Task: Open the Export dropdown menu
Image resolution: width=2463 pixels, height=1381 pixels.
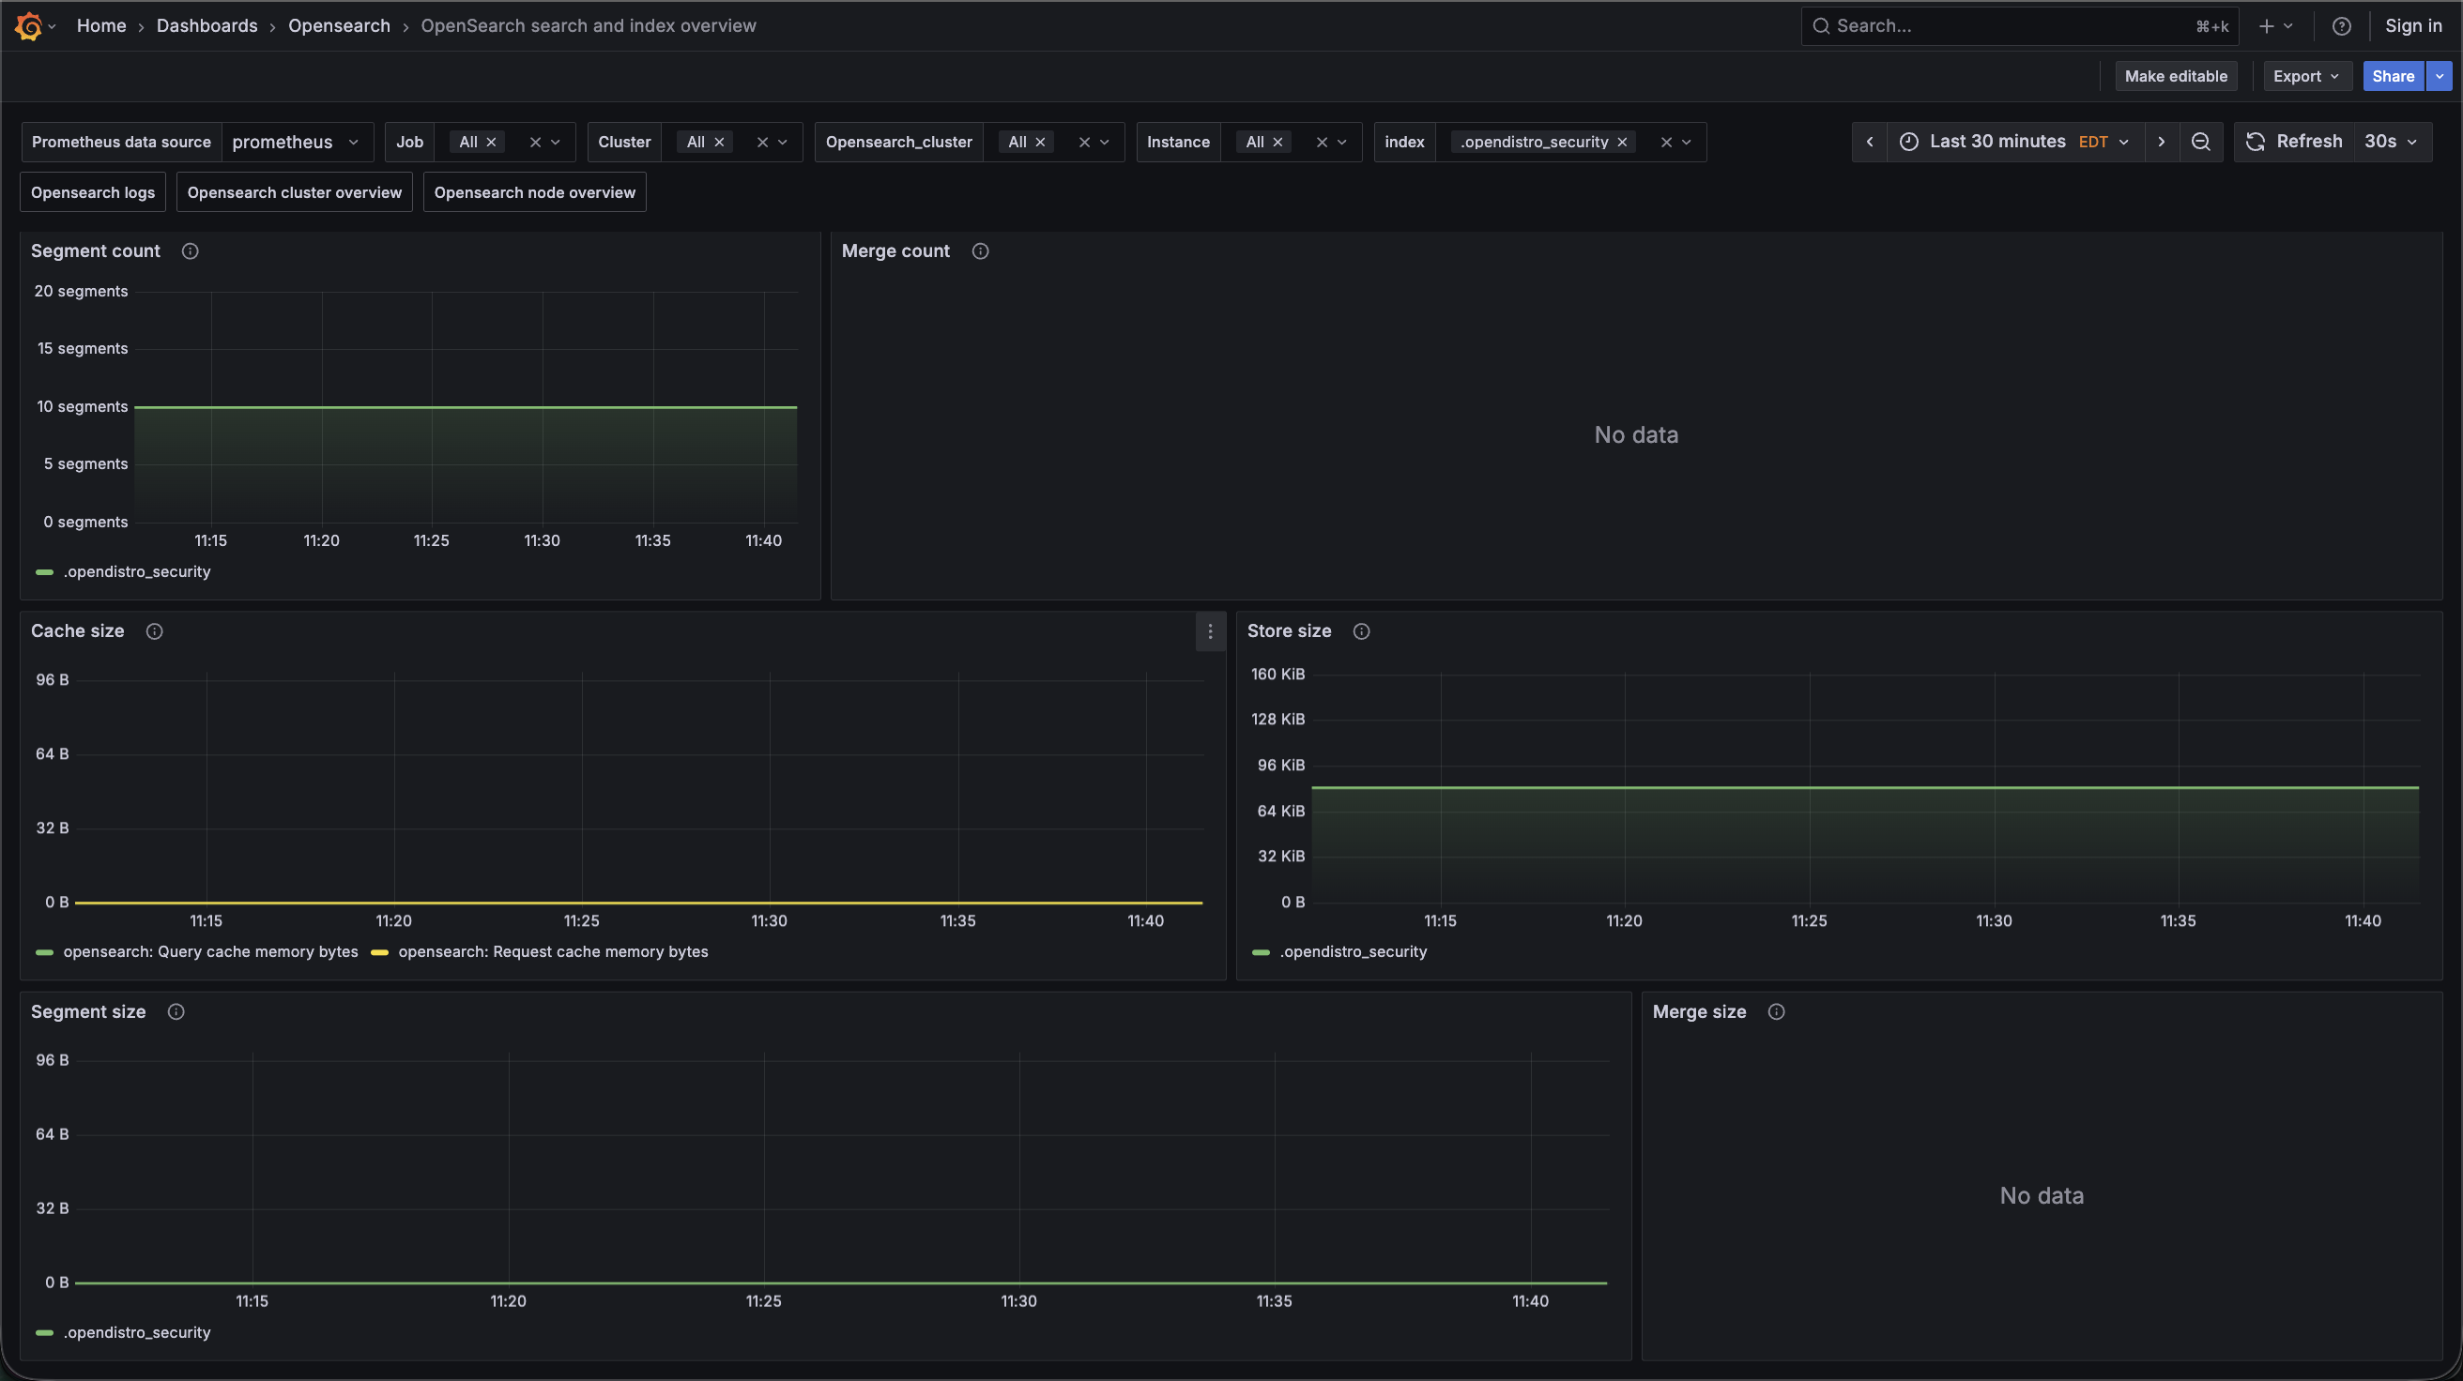Action: (x=2307, y=76)
